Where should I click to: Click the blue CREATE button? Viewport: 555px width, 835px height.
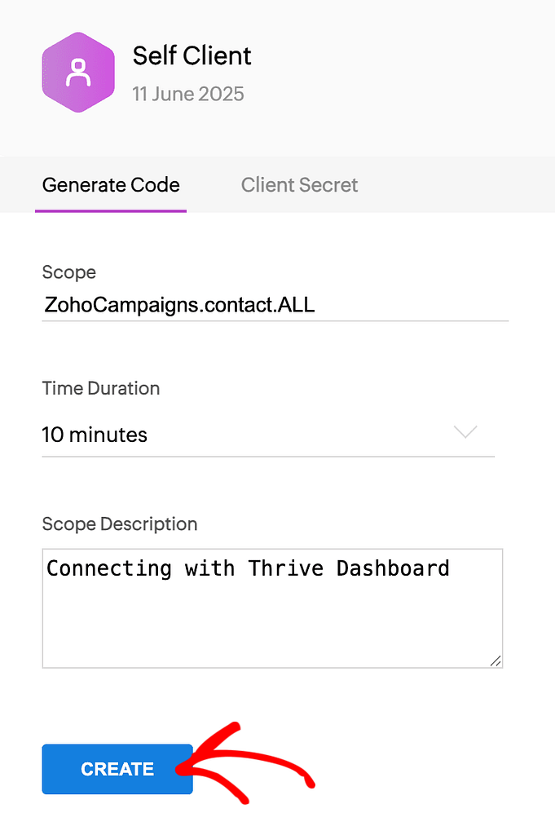(x=117, y=769)
